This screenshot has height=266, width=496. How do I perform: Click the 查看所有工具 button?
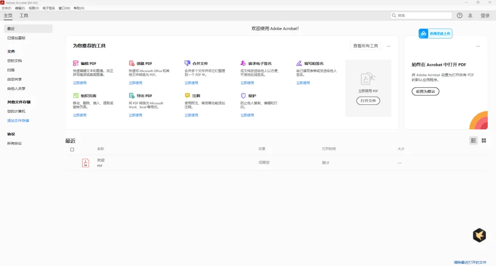(x=366, y=46)
